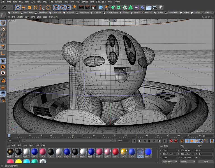Click the timeline Play button
The width and height of the screenshot is (215, 168).
pyautogui.click(x=149, y=141)
